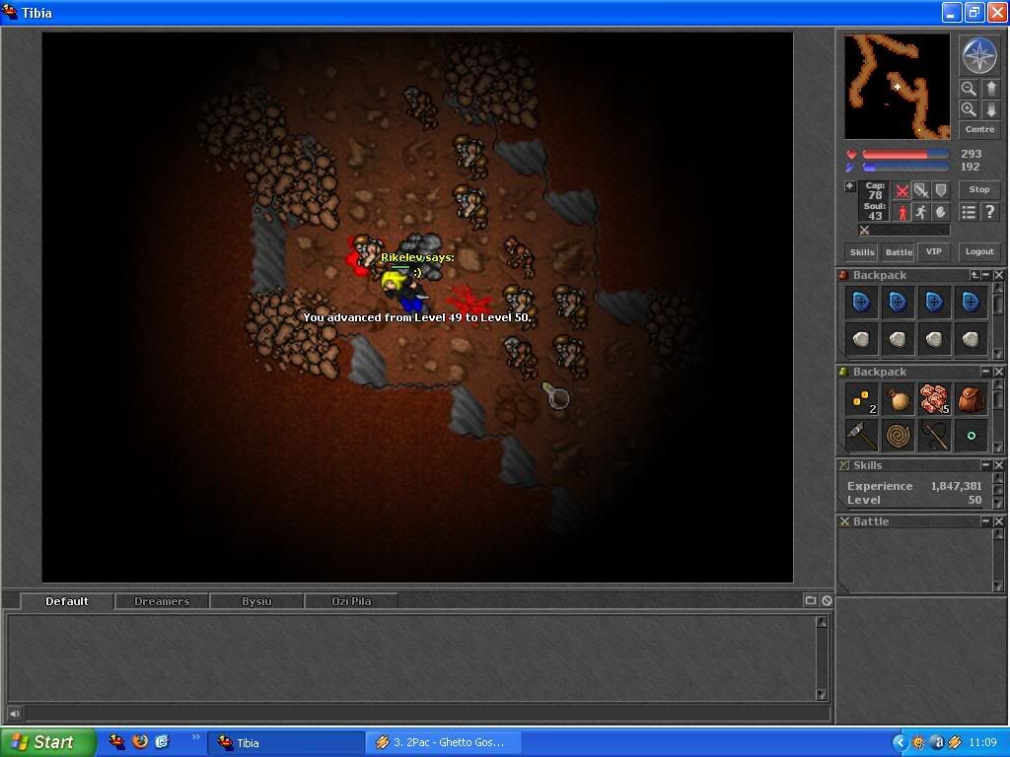
Task: Select the ham stack of five
Action: pos(935,400)
